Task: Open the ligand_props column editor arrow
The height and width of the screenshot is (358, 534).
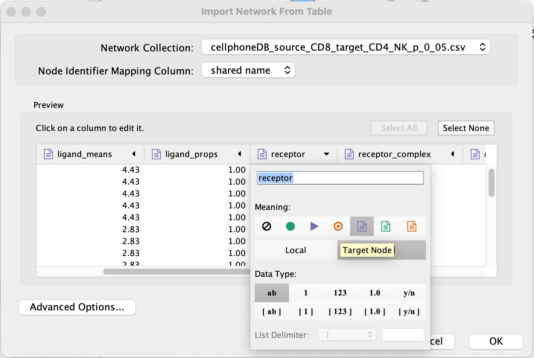Action: pyautogui.click(x=239, y=154)
